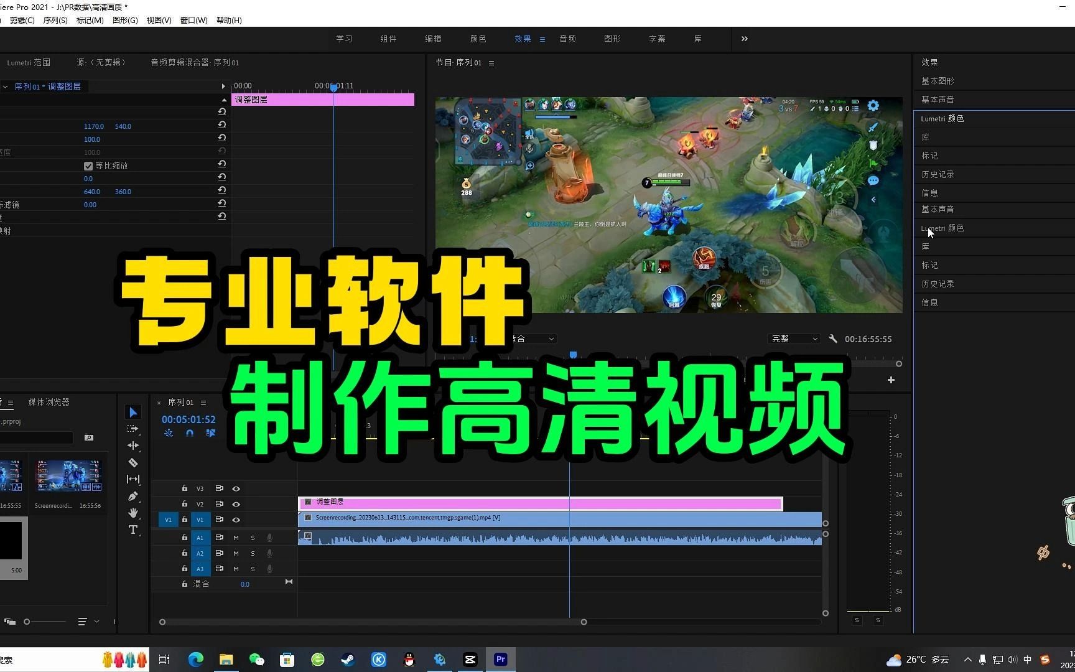Image resolution: width=1075 pixels, height=672 pixels.
Task: Open the 标记(M) menu
Action: [90, 20]
